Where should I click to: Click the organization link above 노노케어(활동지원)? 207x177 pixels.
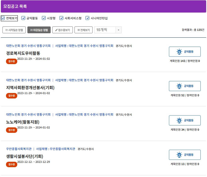[x=28, y=114]
